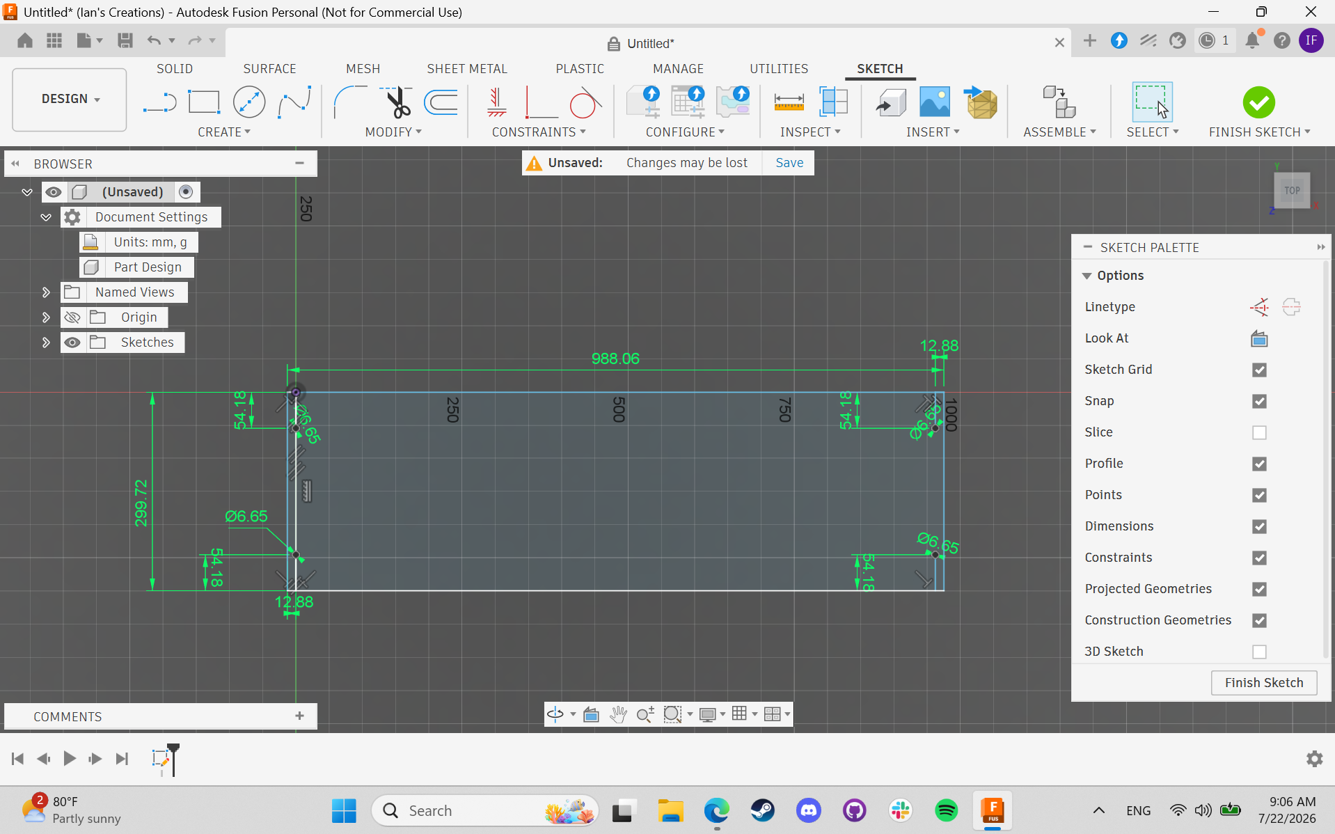Click the Save link in unsaved banner
Image resolution: width=1335 pixels, height=834 pixels.
click(x=789, y=162)
